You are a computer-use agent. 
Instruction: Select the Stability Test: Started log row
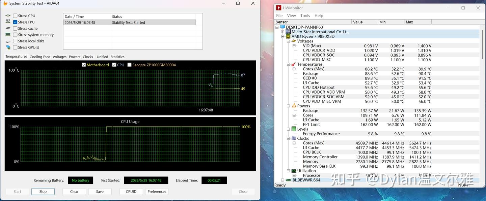(130, 23)
